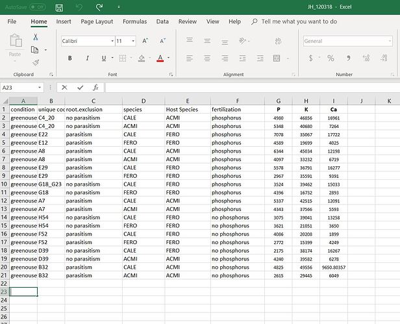The height and width of the screenshot is (324, 400).
Task: Click the Name Box showing A23
Action: 21,88
